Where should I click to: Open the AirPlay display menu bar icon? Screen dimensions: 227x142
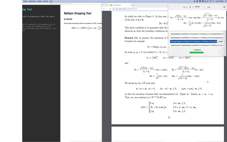point(208,1)
